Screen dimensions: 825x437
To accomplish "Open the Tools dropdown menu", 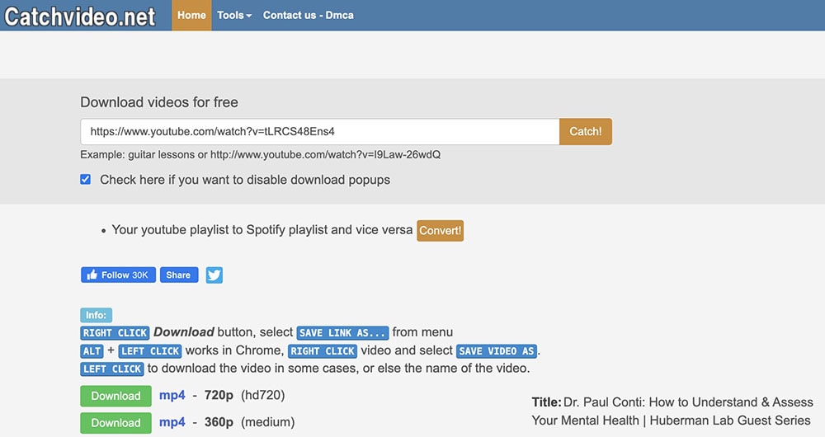I will pos(234,15).
